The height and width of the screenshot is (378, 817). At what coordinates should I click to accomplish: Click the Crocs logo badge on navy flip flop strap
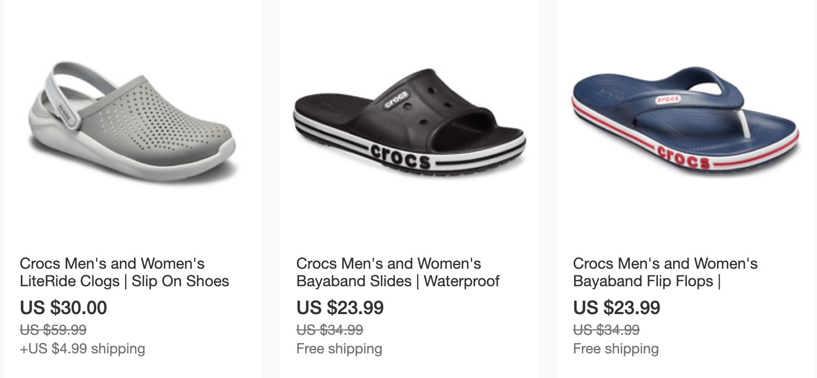[x=667, y=100]
